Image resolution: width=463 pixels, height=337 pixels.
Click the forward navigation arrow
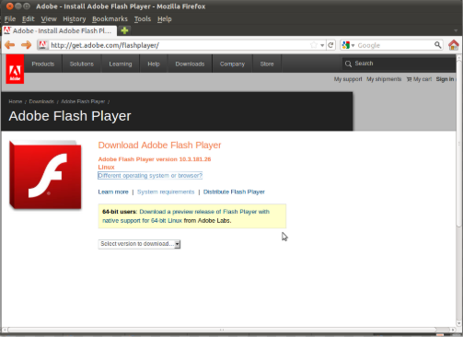[x=26, y=45]
